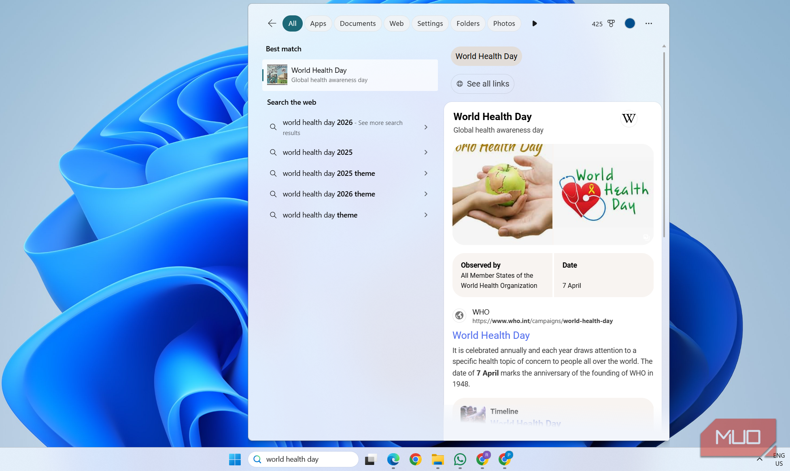Open WhatsApp from the taskbar
The height and width of the screenshot is (471, 790).
(460, 459)
